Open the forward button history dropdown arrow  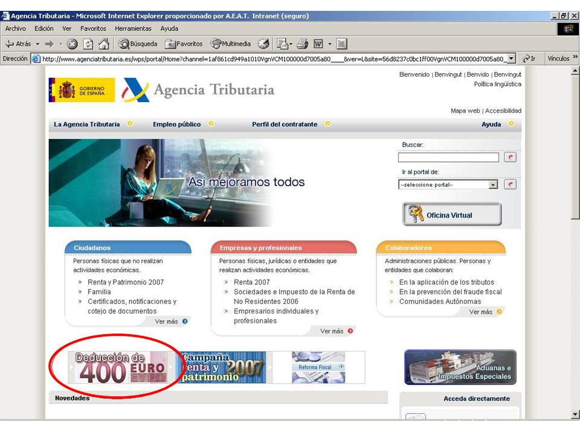tap(60, 44)
